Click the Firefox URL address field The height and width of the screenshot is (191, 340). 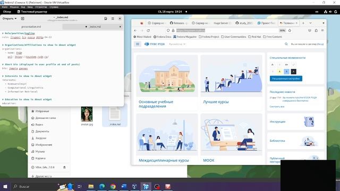pos(225,31)
